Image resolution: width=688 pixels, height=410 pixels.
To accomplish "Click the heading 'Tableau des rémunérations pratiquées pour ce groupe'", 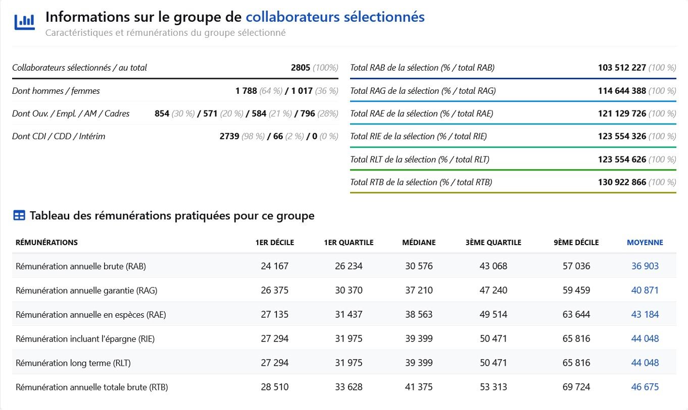I will click(172, 216).
